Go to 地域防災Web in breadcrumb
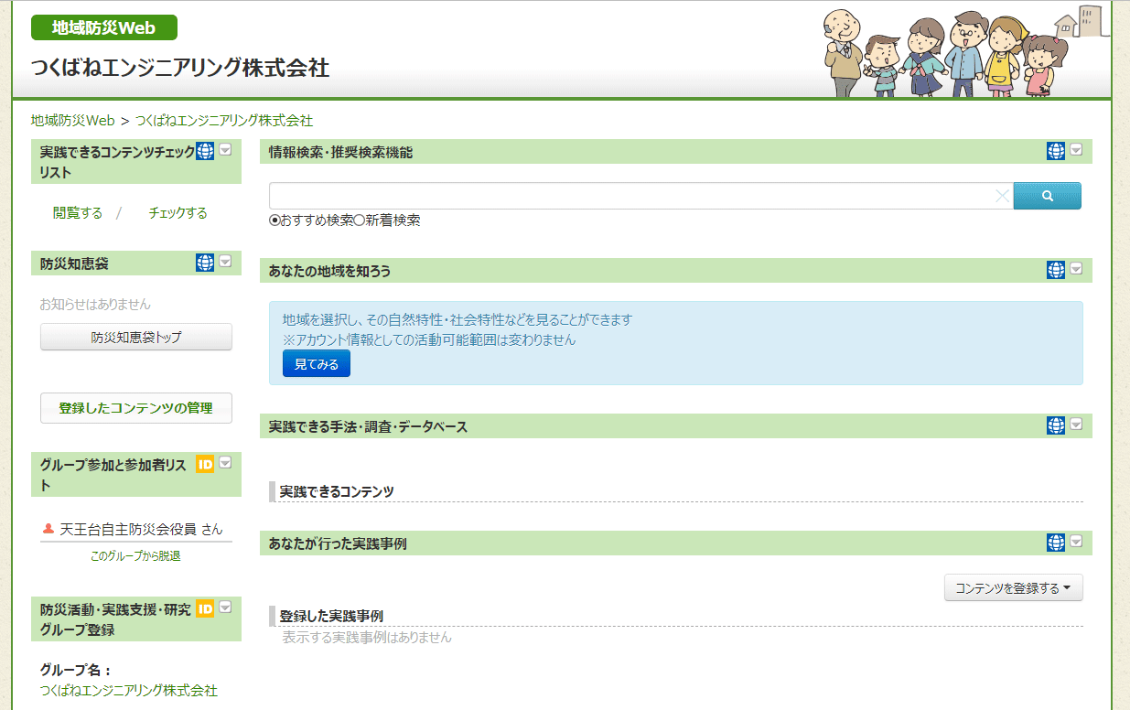 point(72,121)
